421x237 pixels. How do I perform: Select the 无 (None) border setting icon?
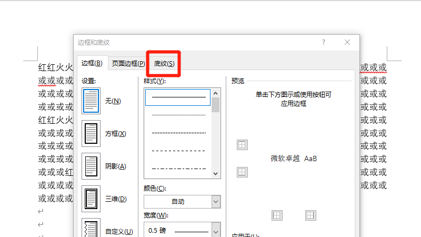tap(91, 101)
